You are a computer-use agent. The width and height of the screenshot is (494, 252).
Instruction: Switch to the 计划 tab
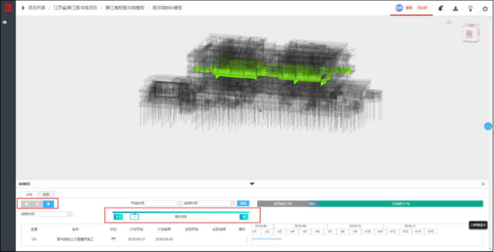click(x=29, y=195)
